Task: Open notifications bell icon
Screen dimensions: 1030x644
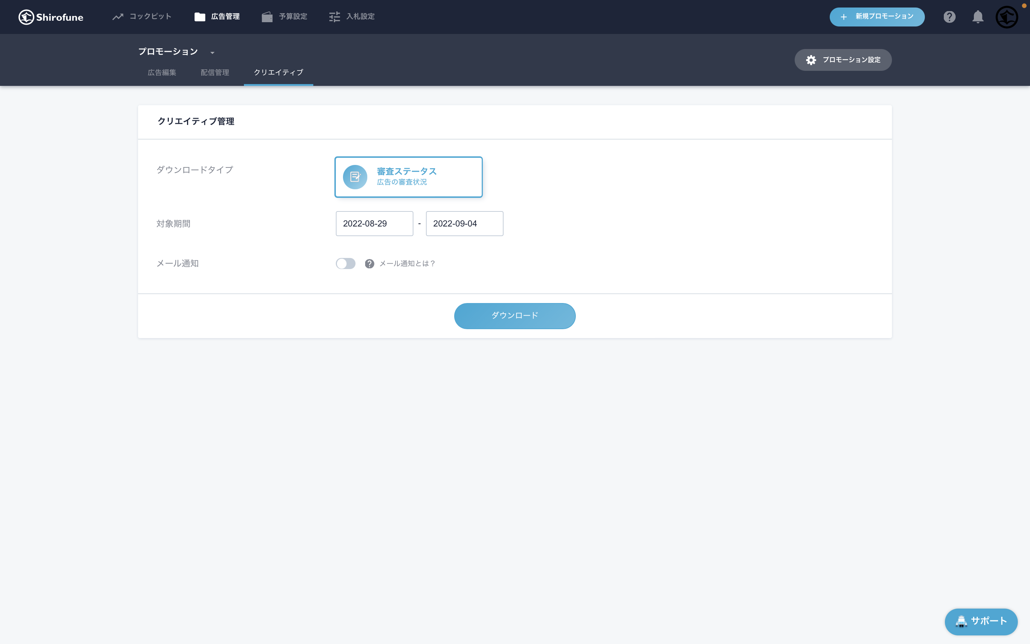Action: [x=978, y=16]
